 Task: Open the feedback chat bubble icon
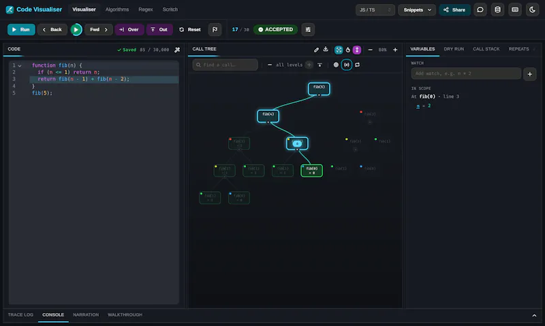click(x=480, y=10)
